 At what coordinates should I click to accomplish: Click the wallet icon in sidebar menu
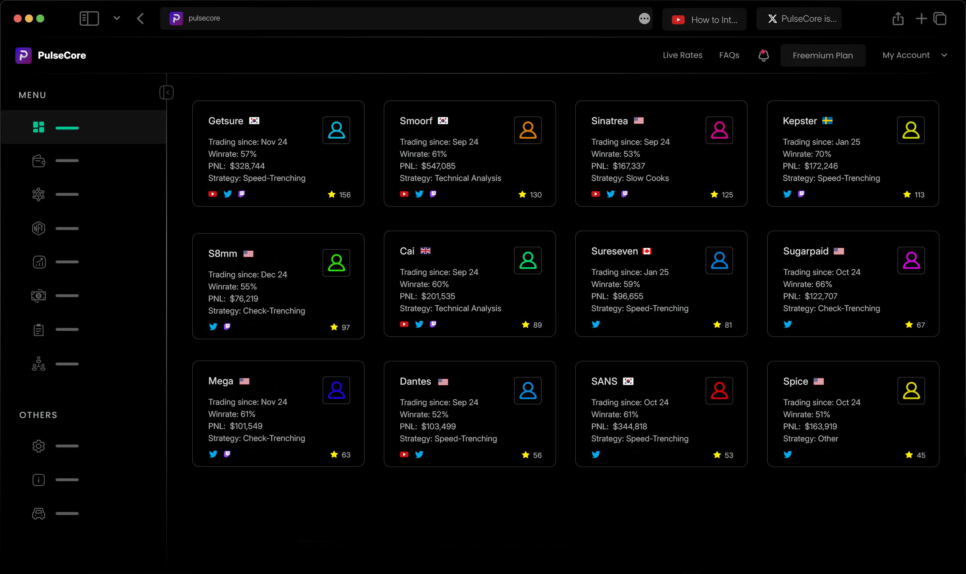(39, 161)
